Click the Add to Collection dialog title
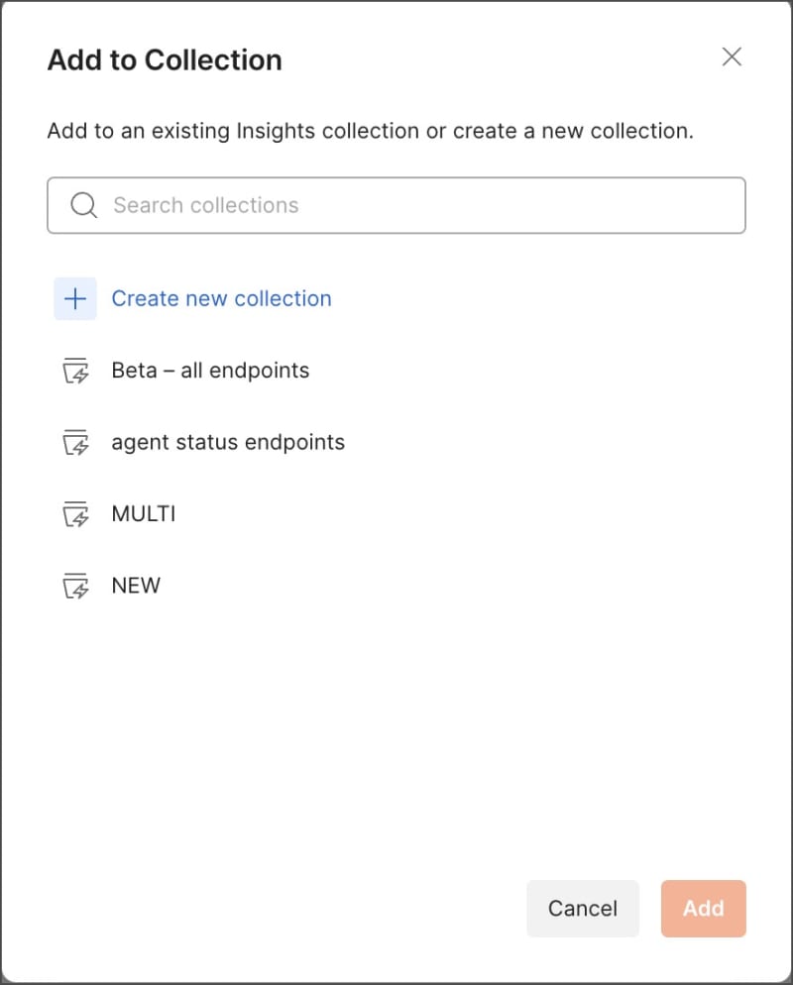Viewport: 793px width, 985px height. pyautogui.click(x=165, y=59)
